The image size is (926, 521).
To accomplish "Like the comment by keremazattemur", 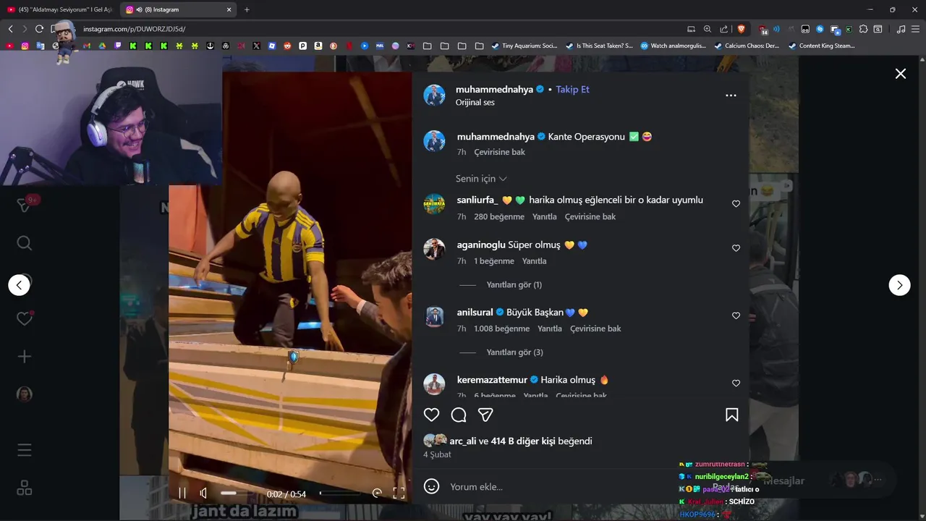I will click(736, 383).
